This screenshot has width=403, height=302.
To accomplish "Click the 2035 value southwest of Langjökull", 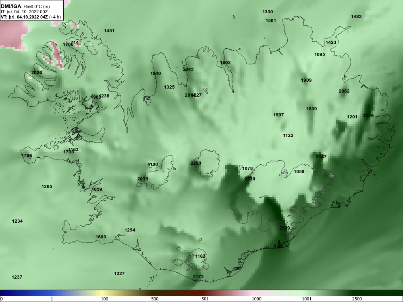I will [143, 179].
